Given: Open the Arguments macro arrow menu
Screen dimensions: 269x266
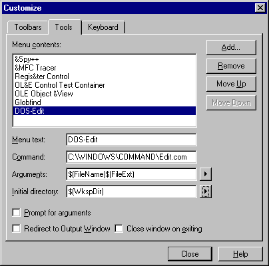Looking at the screenshot, I should click(206, 174).
